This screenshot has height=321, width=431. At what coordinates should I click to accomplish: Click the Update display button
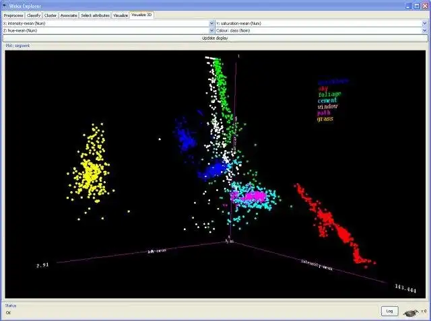click(215, 38)
